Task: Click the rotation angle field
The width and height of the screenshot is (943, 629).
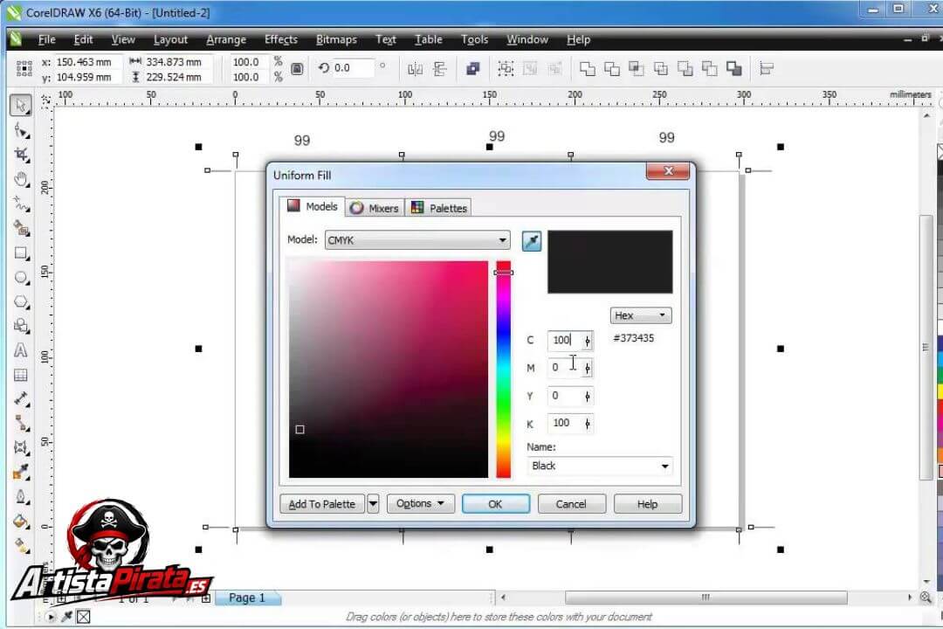Action: click(353, 68)
